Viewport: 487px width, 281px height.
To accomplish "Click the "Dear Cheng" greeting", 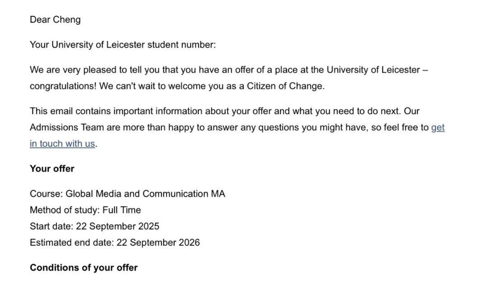I will 55,20.
